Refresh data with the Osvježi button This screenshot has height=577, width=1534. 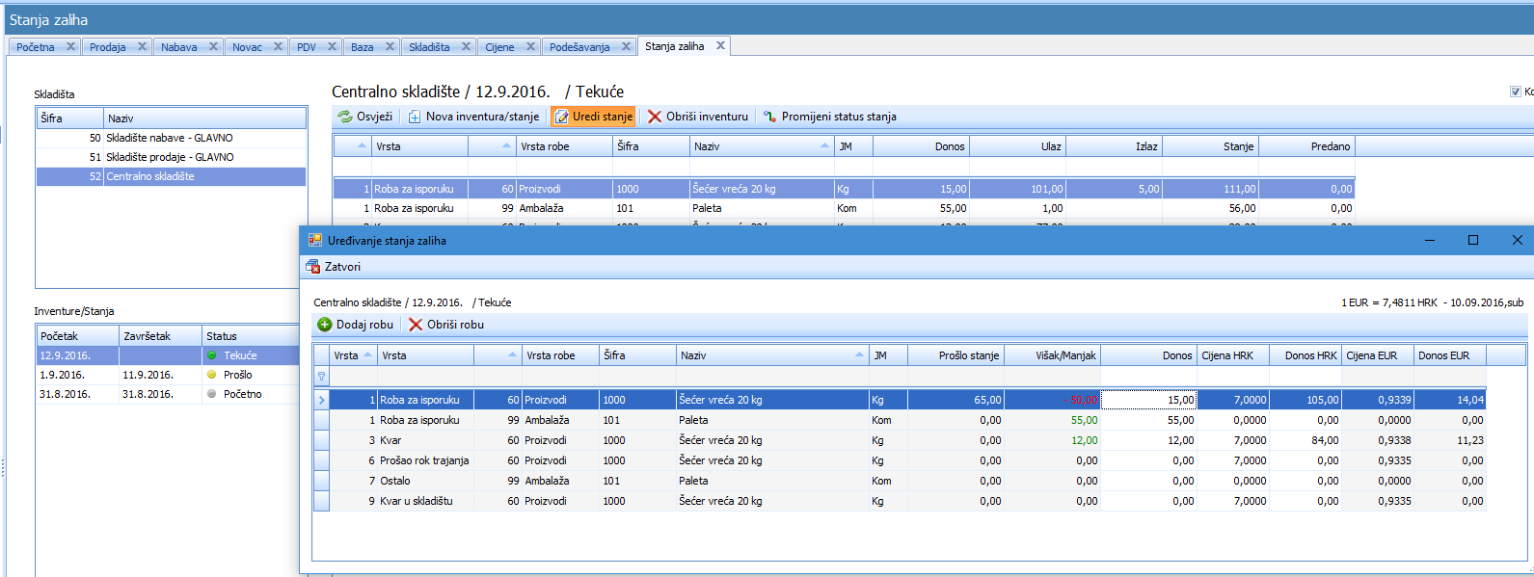click(x=365, y=117)
